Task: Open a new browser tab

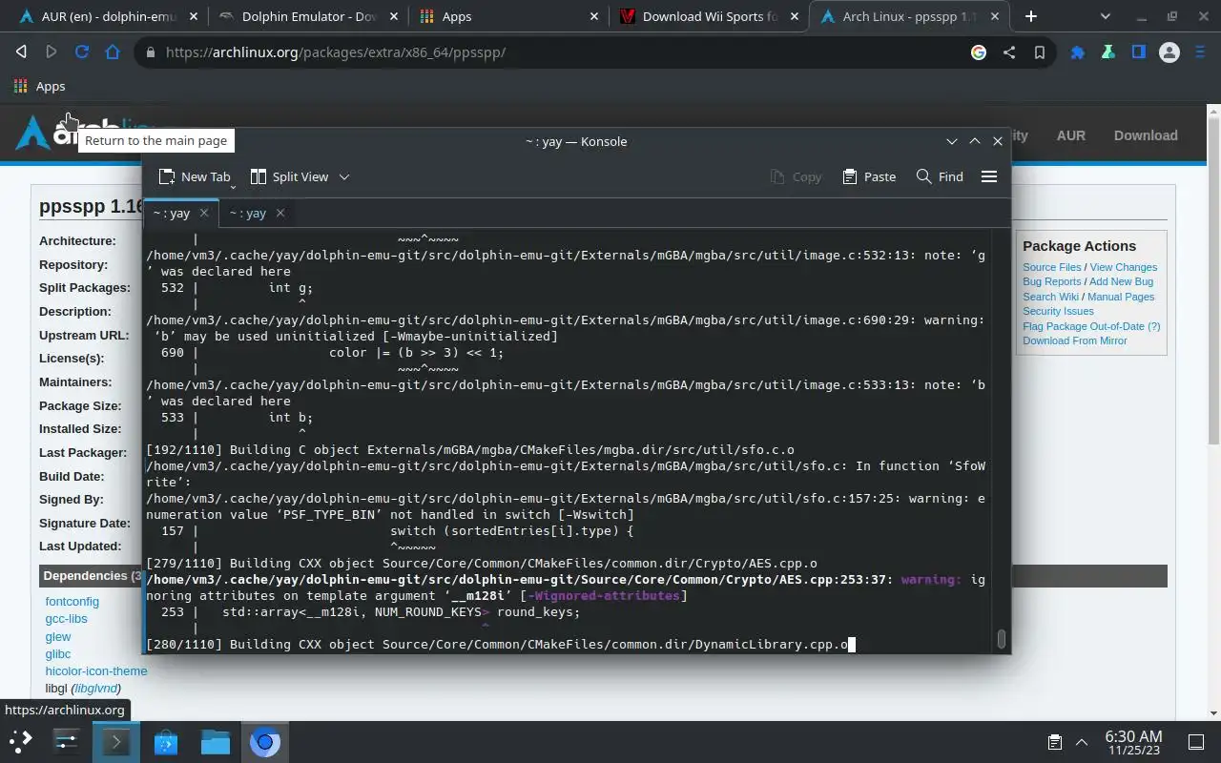Action: click(1031, 16)
